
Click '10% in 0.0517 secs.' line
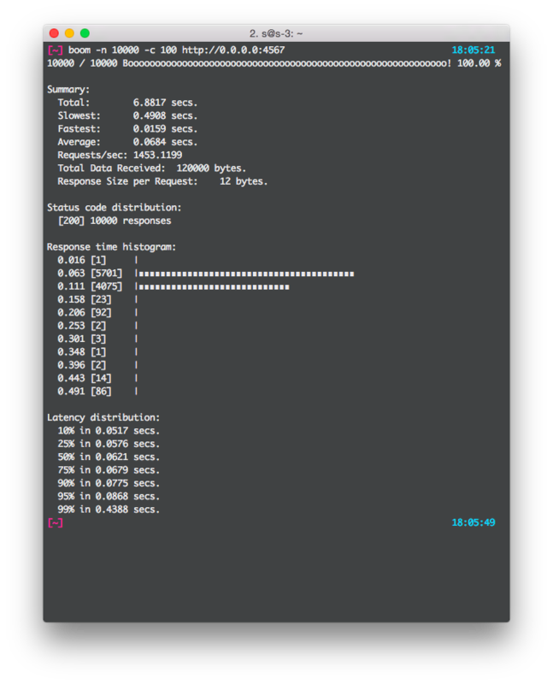click(109, 431)
